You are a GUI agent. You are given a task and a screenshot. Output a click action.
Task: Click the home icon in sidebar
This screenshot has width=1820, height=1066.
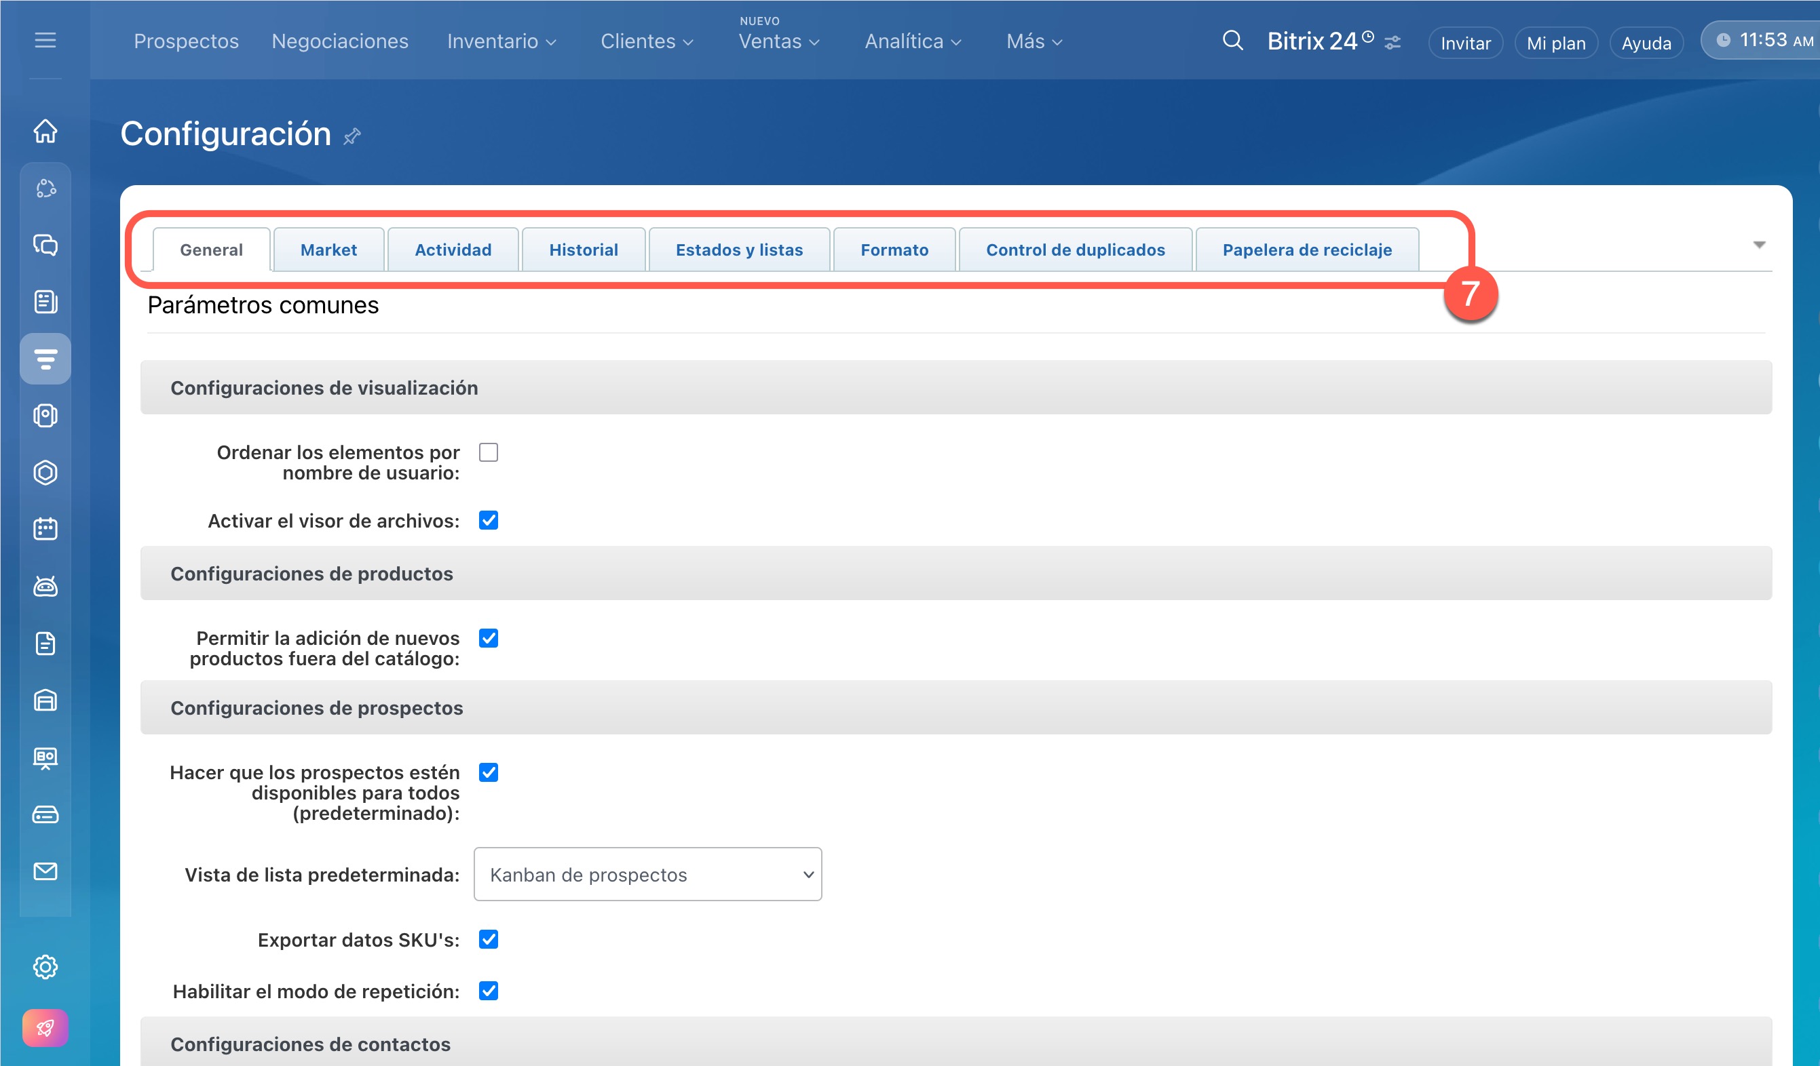click(x=45, y=132)
